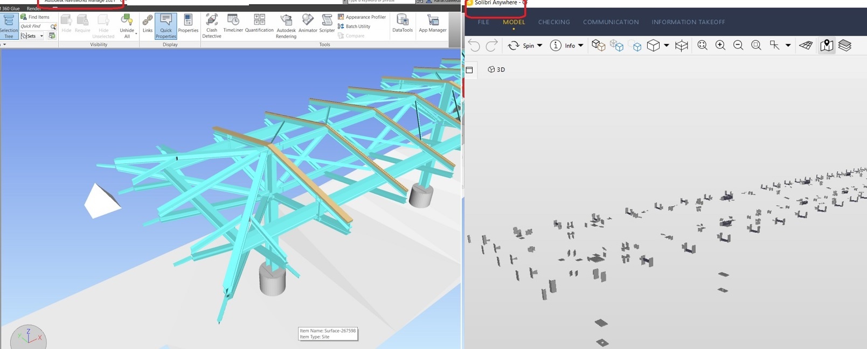This screenshot has height=349, width=867.
Task: Open INFORMATION TAKEOFF tab in Solibri
Action: tap(688, 22)
